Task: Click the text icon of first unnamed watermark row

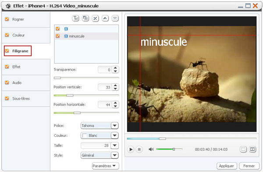Action: coord(66,29)
